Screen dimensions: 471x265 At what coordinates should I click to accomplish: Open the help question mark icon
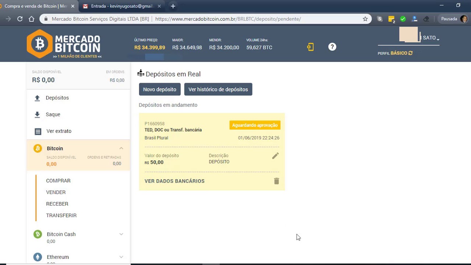[332, 47]
